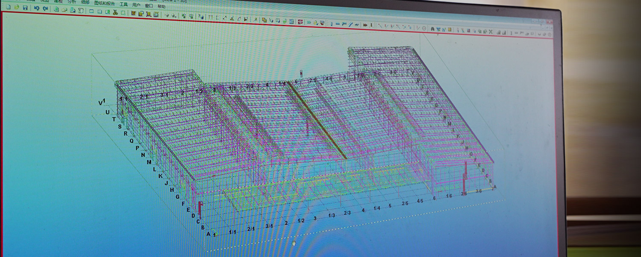641x257 pixels.
Task: Select the Save model icon
Action: [26, 8]
